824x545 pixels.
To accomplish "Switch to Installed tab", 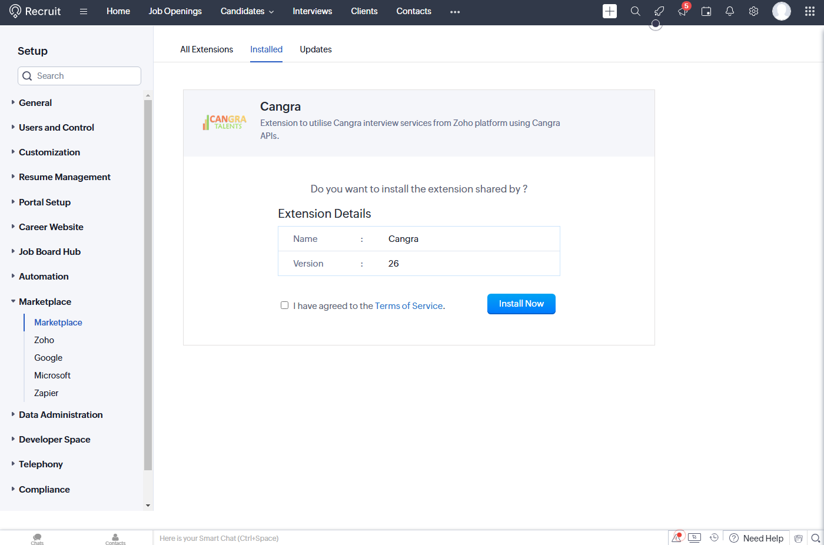I will pyautogui.click(x=266, y=49).
